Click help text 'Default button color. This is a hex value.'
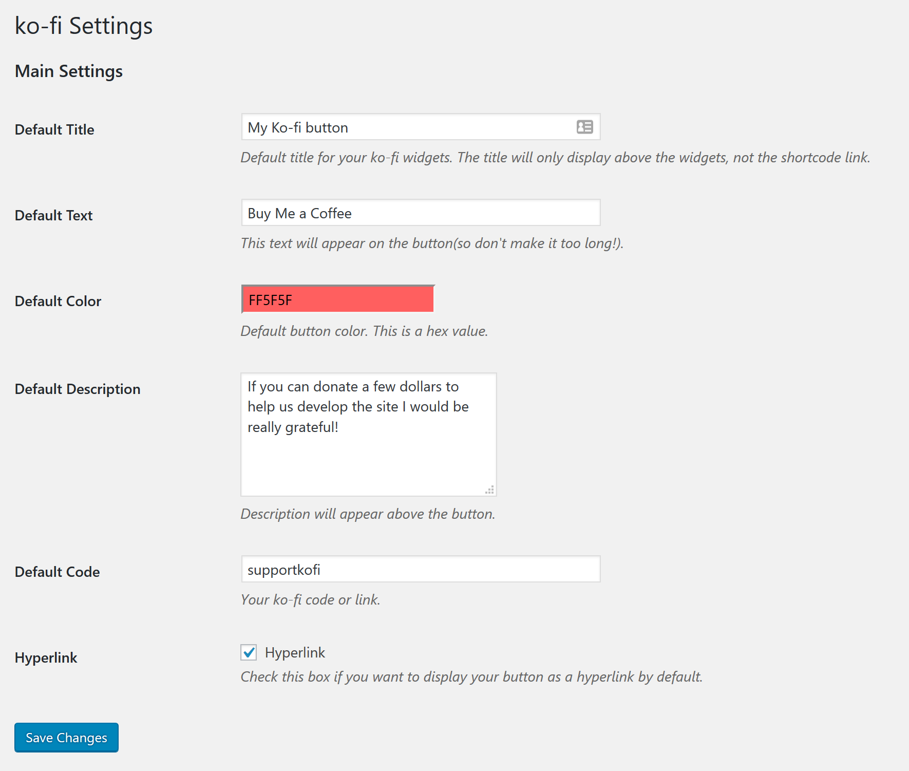909x771 pixels. 364,331
